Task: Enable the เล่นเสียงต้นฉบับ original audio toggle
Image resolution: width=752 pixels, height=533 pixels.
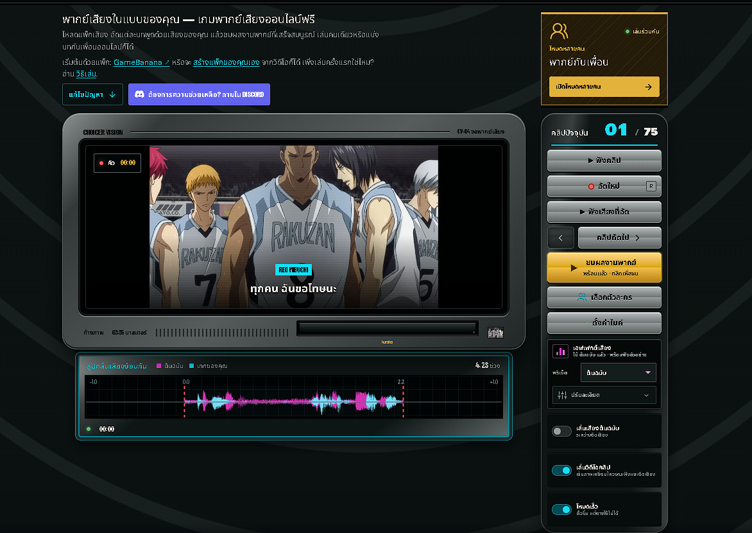Action: point(561,431)
